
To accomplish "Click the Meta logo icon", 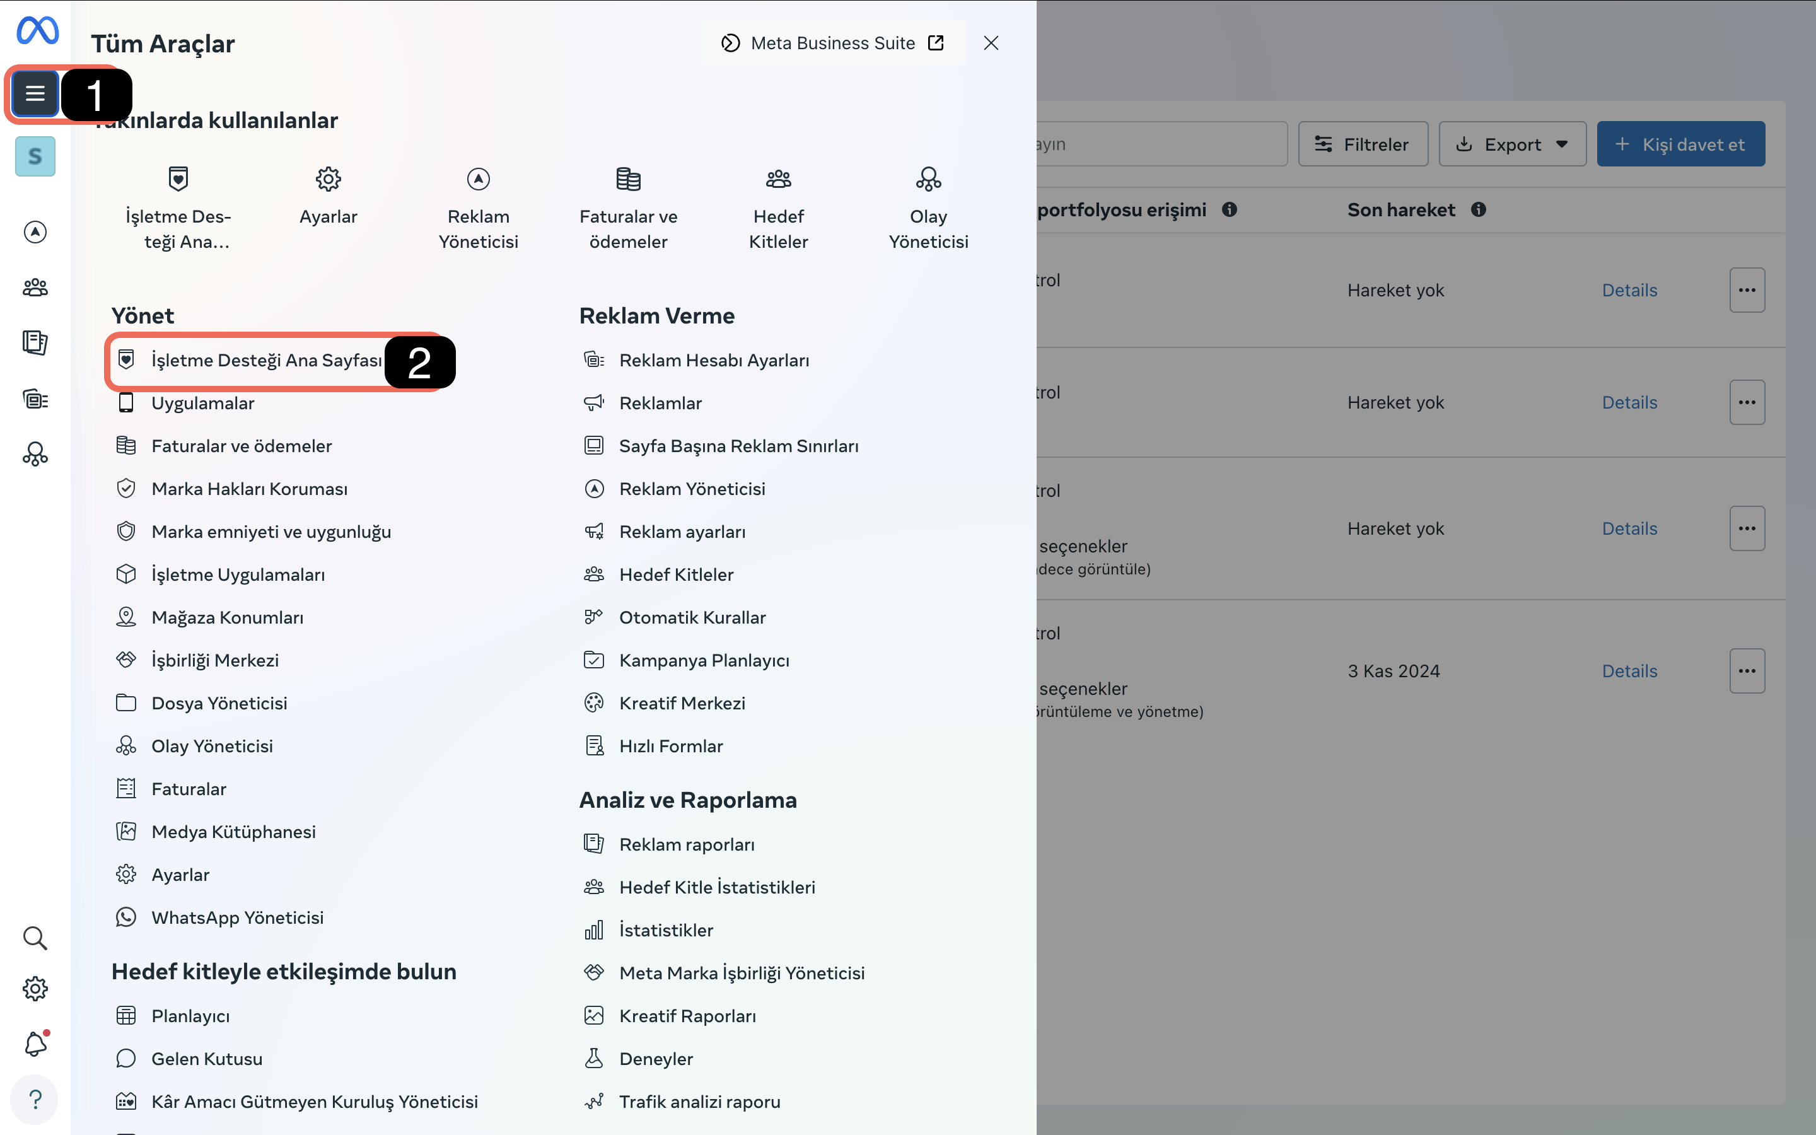I will pyautogui.click(x=37, y=31).
